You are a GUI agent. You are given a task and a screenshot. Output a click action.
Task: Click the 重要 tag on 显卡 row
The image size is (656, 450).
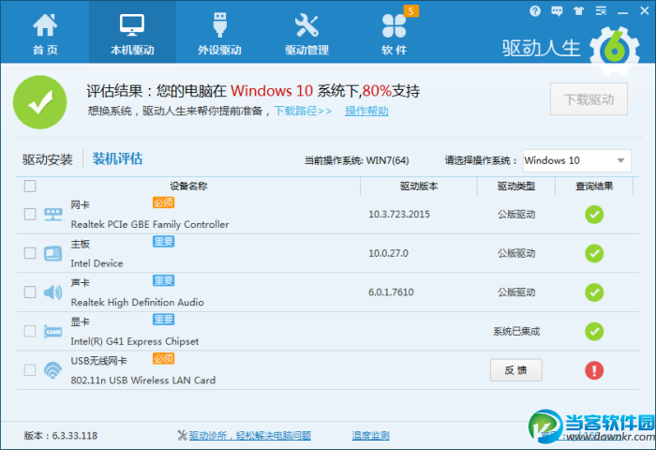click(164, 320)
